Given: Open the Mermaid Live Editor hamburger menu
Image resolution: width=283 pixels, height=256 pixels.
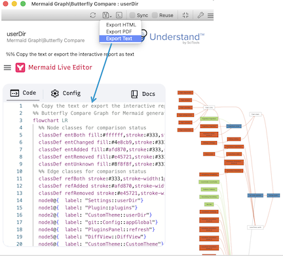Looking at the screenshot, I should [x=7, y=68].
